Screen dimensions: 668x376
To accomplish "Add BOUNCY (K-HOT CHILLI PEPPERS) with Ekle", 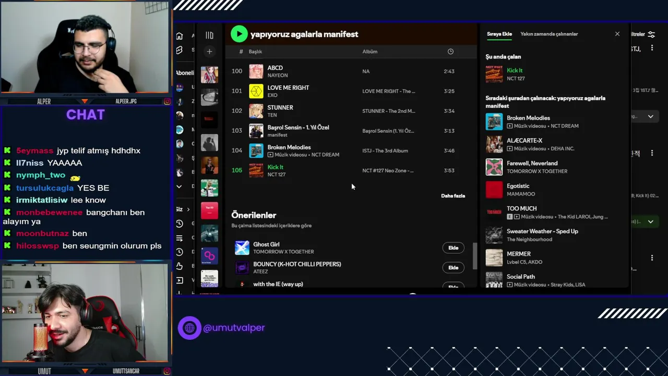I will click(453, 267).
